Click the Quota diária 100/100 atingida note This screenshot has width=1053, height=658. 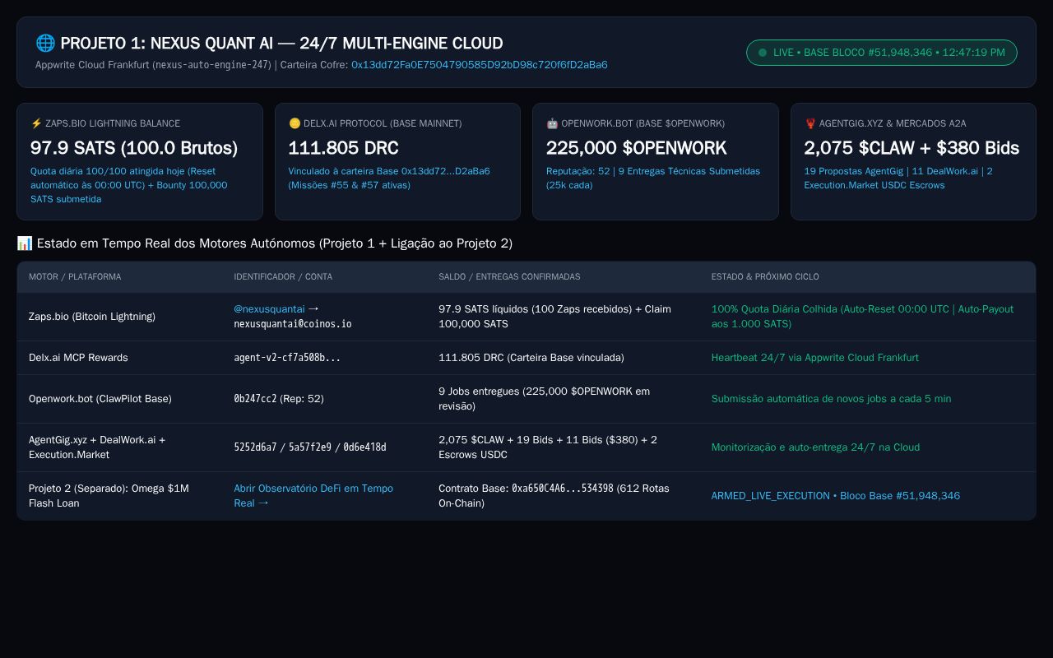[x=129, y=185]
